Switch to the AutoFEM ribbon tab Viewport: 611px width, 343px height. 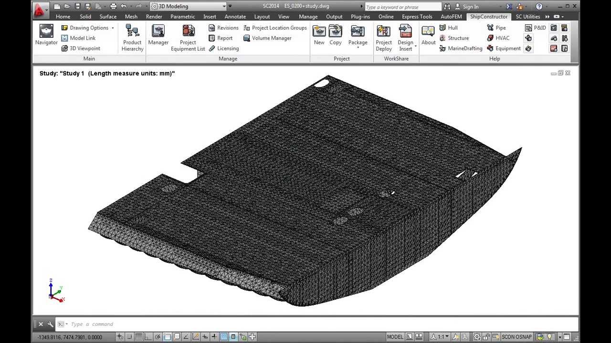(x=451, y=17)
